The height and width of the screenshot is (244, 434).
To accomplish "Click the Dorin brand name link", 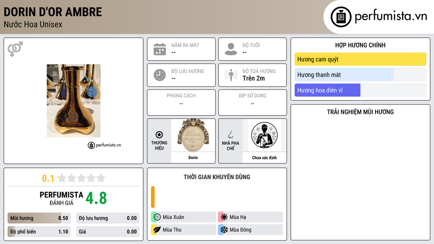I will 193,158.
